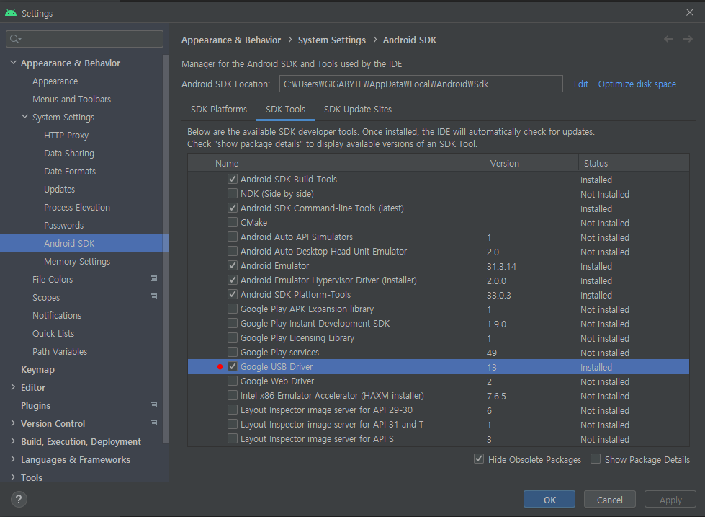Expand Languages & Frameworks section
The image size is (705, 517).
pyautogui.click(x=13, y=459)
